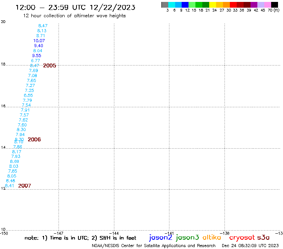283x249 pixels.
Task: Click the wave height value 7.93
Action: click(x=16, y=156)
